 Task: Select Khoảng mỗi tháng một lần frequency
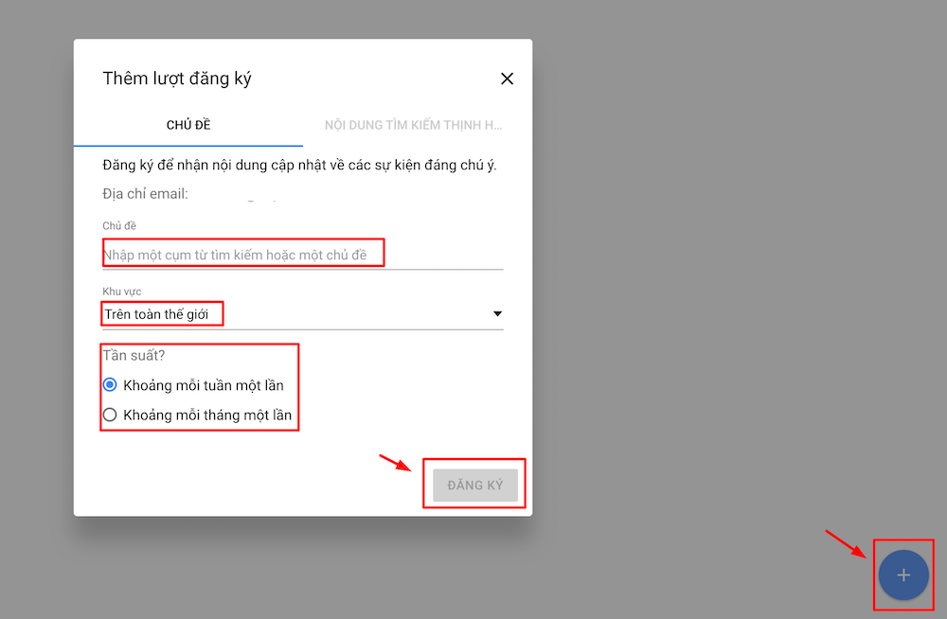pos(110,415)
